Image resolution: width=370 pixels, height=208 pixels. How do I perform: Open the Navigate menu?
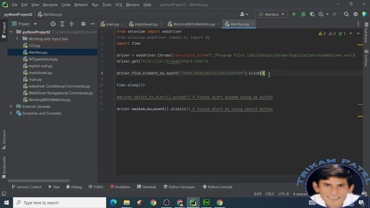click(x=50, y=5)
